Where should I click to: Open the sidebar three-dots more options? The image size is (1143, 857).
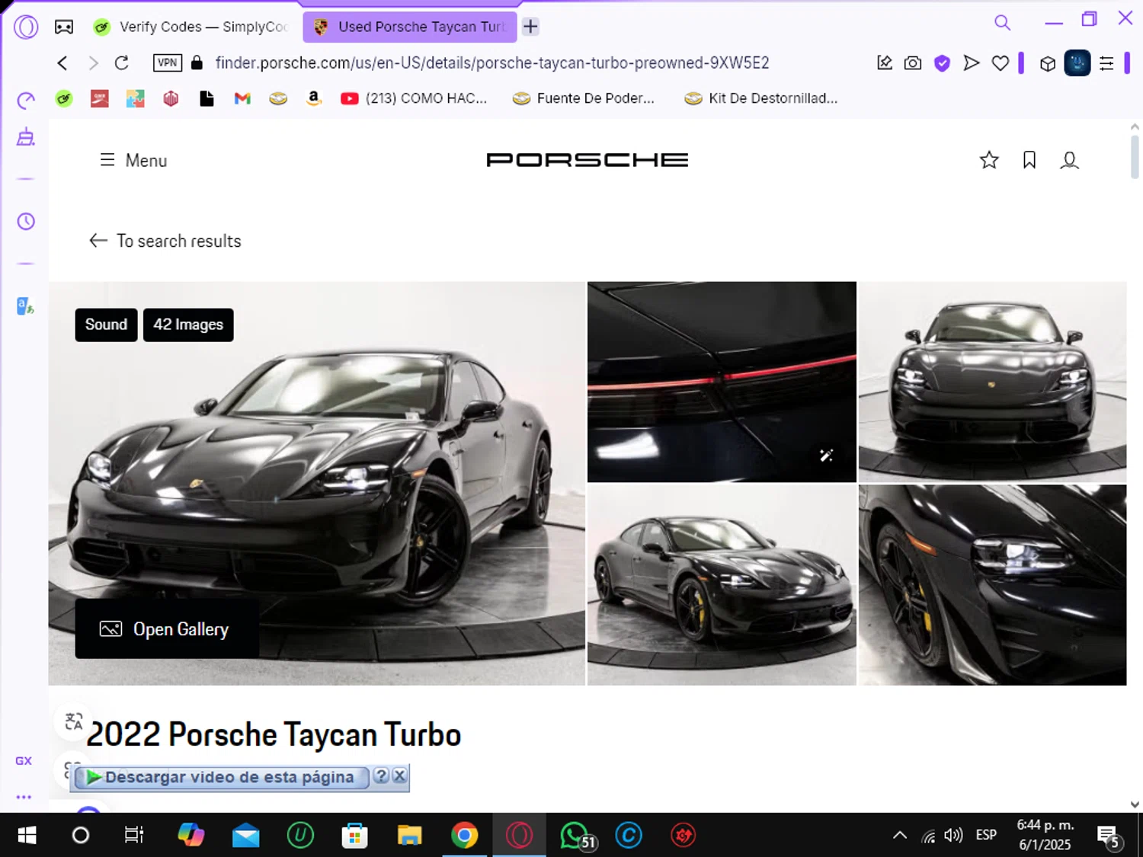pyautogui.click(x=24, y=797)
